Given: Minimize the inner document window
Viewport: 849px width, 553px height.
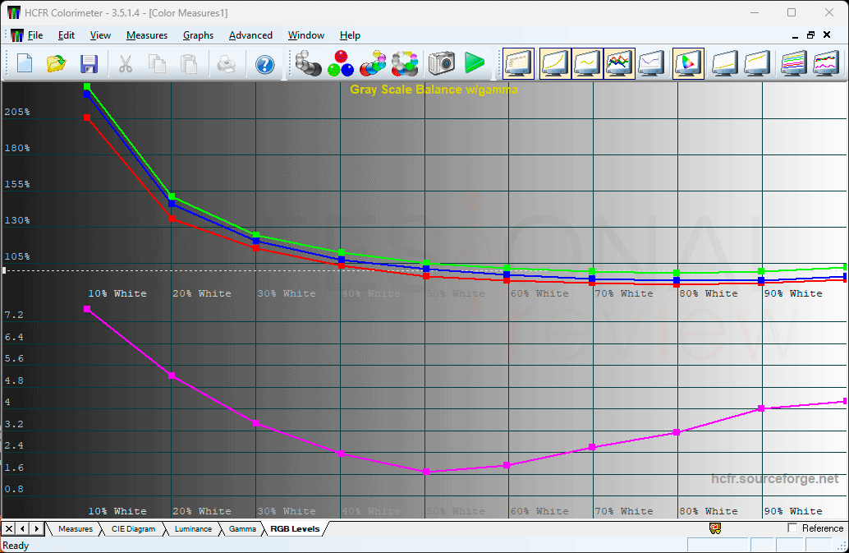Looking at the screenshot, I should [795, 35].
